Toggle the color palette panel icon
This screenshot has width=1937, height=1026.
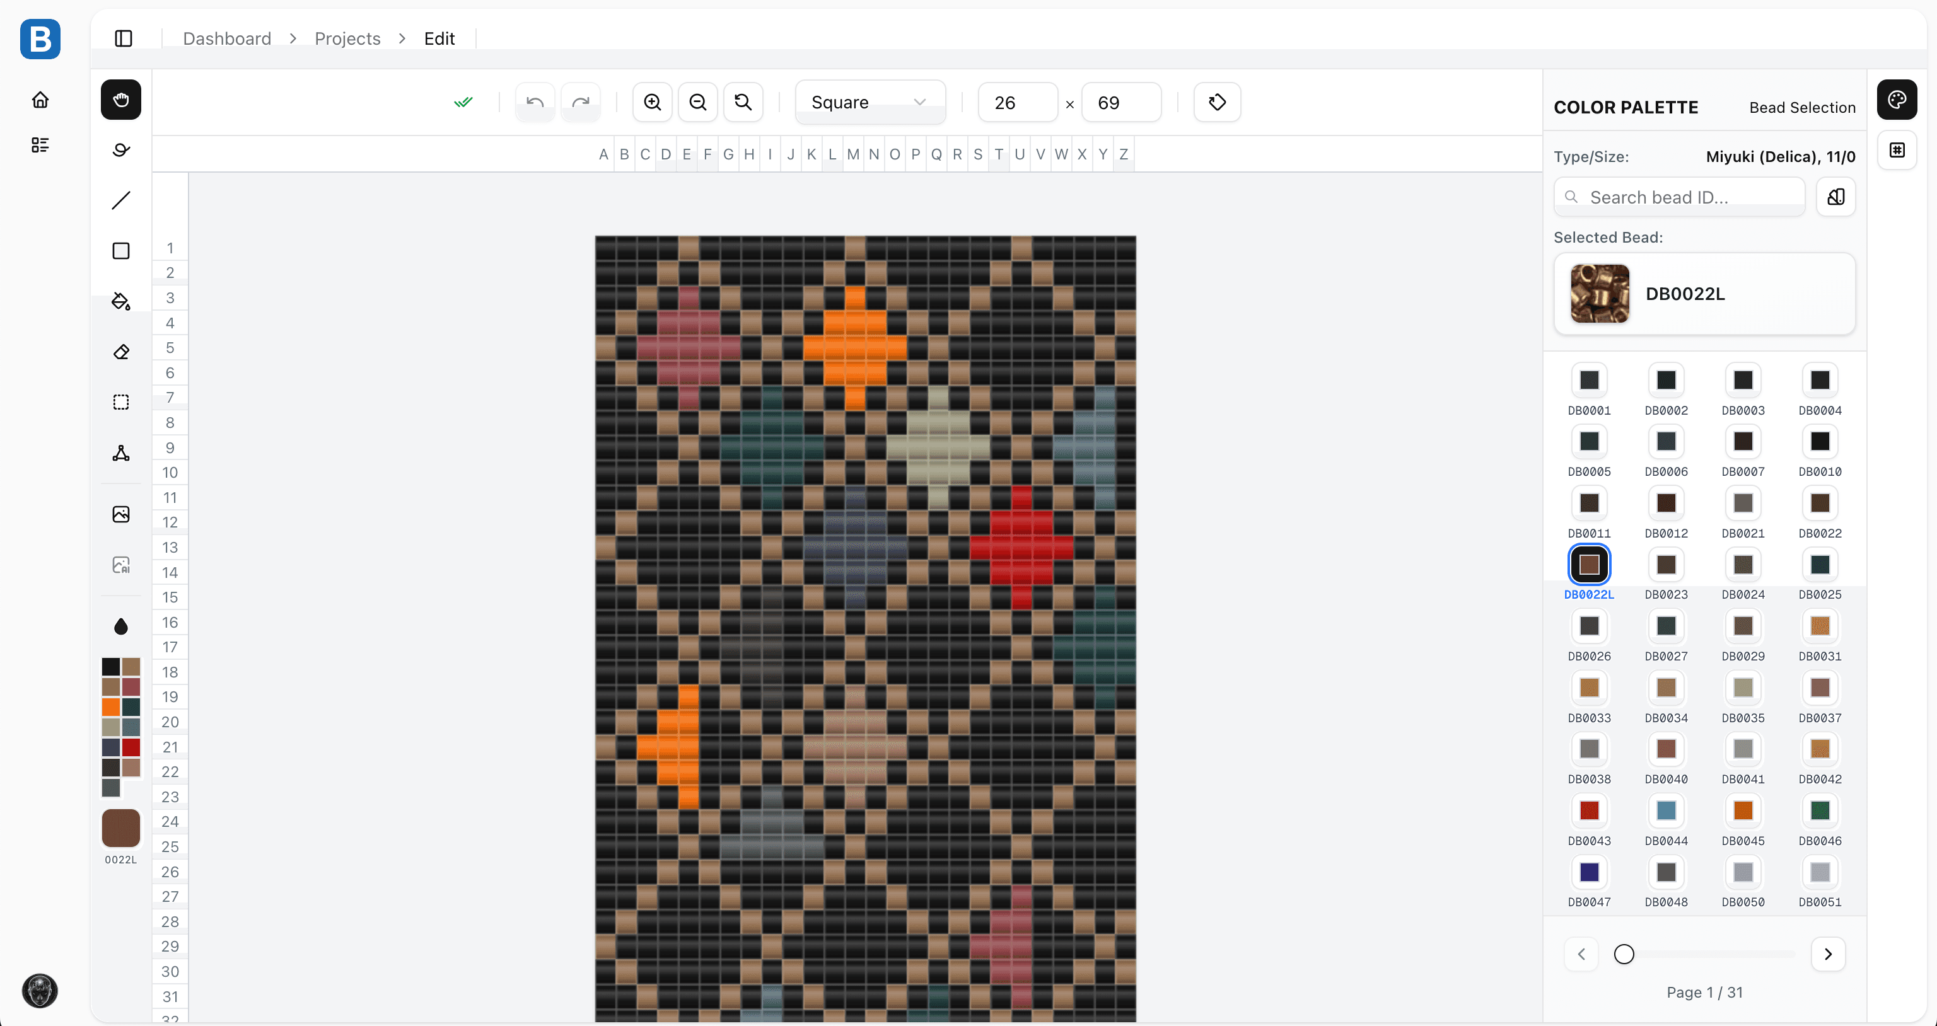click(1897, 99)
